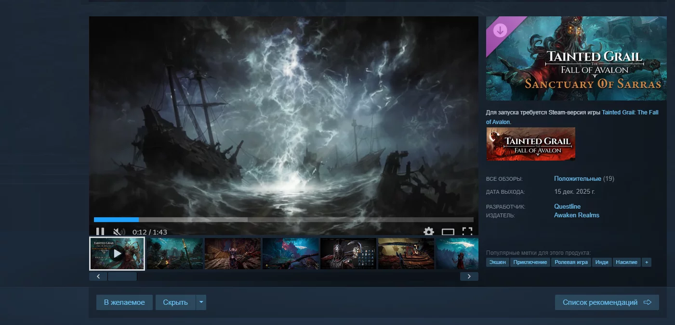Open publisher Awaken Realms page

click(x=577, y=215)
